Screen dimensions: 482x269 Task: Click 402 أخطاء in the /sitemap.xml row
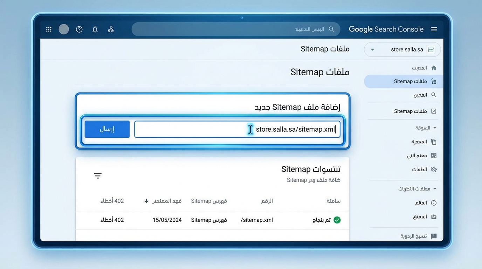pos(112,220)
